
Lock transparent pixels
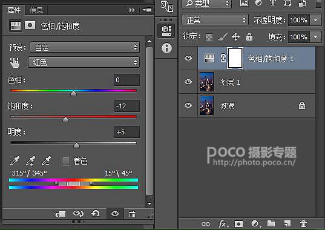(x=209, y=38)
